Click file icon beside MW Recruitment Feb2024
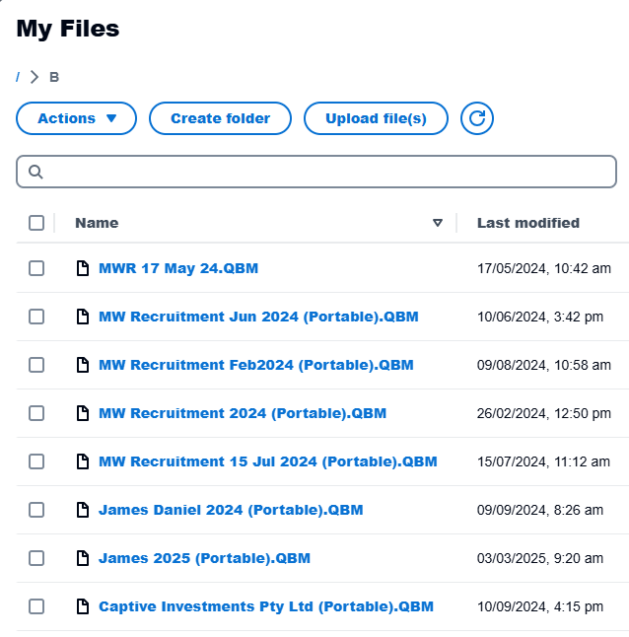Screen dimensions: 629x637 tap(83, 365)
